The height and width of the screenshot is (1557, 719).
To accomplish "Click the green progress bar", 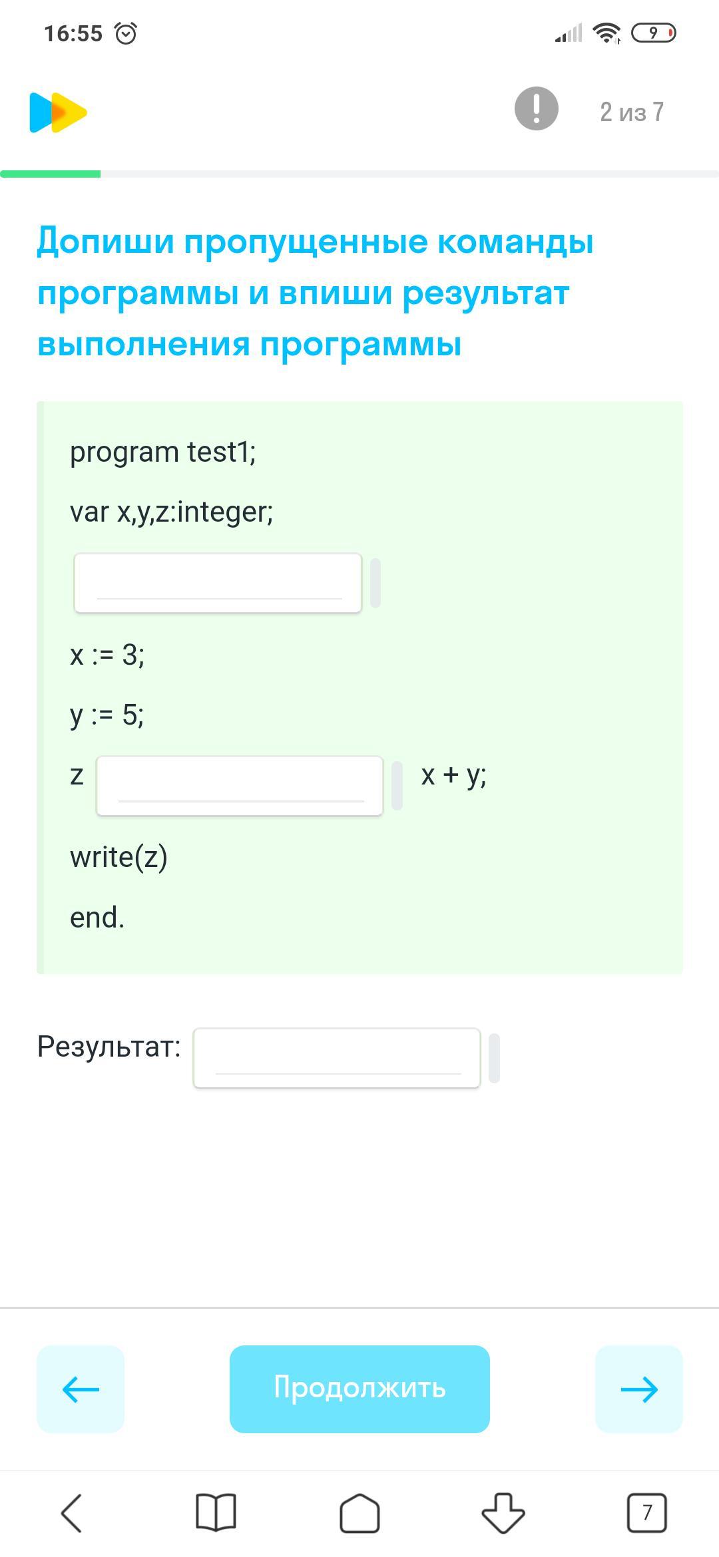I will pos(51,174).
